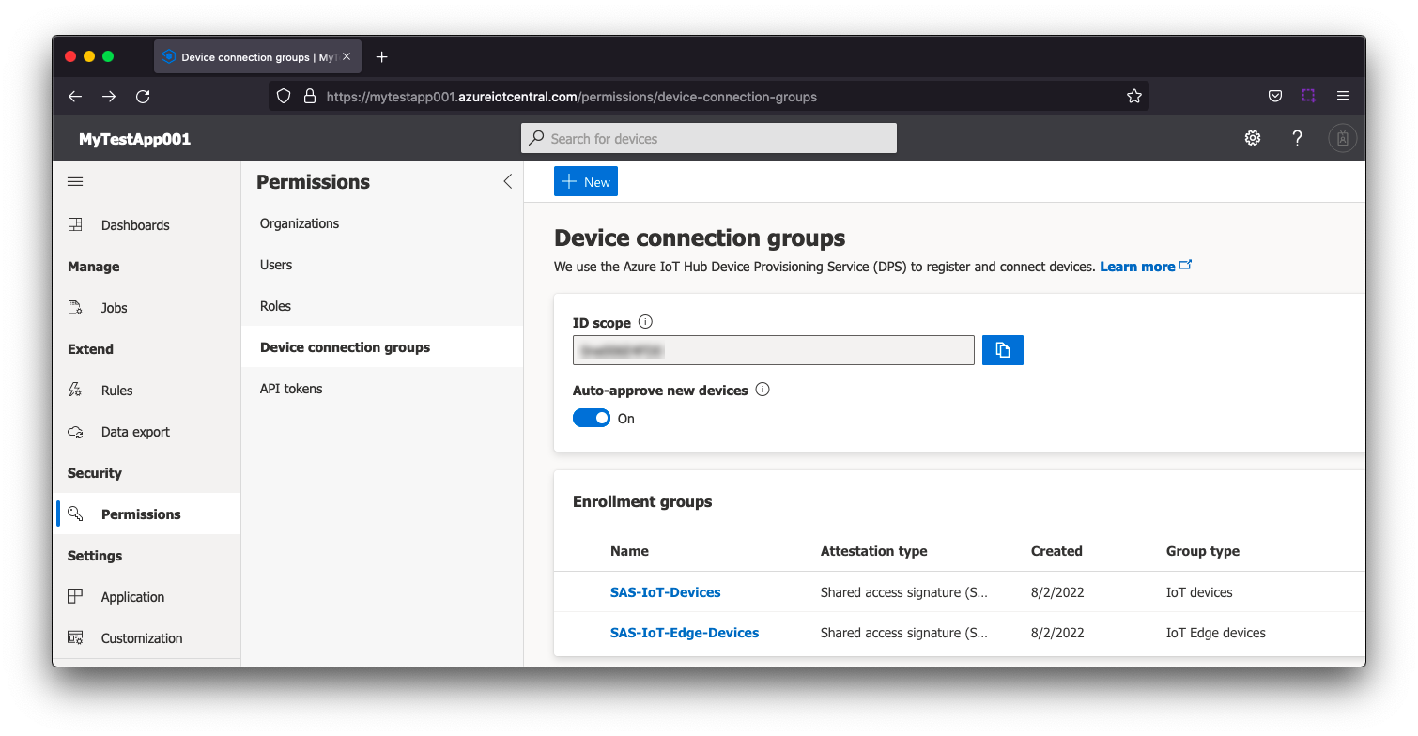1418x736 pixels.
Task: Click the help question mark icon
Action: tap(1297, 138)
